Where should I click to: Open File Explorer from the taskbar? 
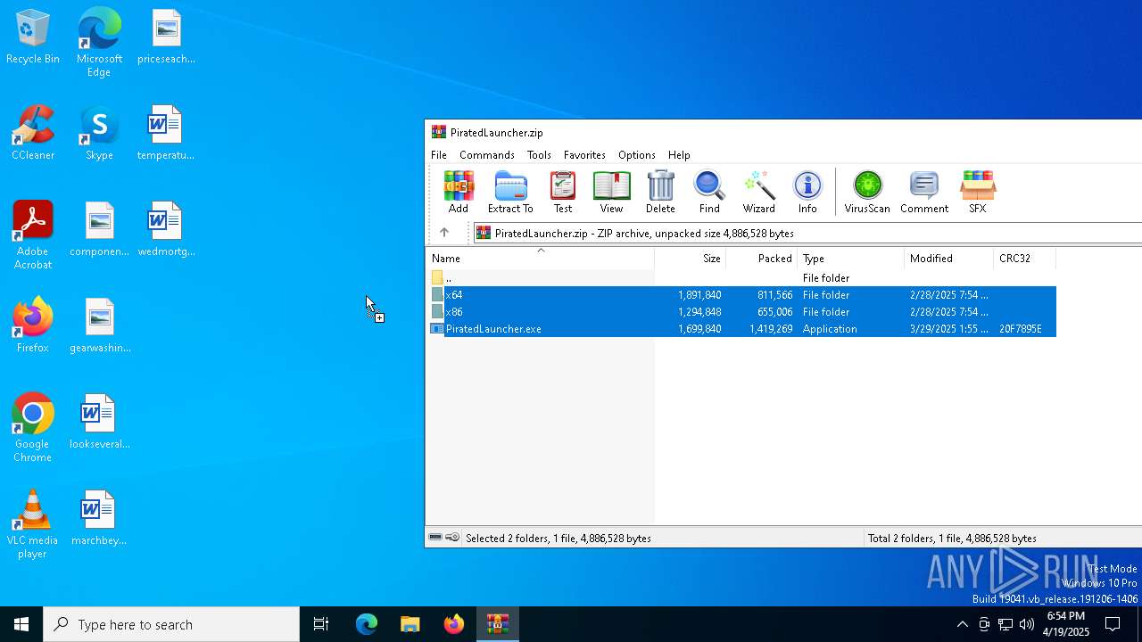[410, 624]
